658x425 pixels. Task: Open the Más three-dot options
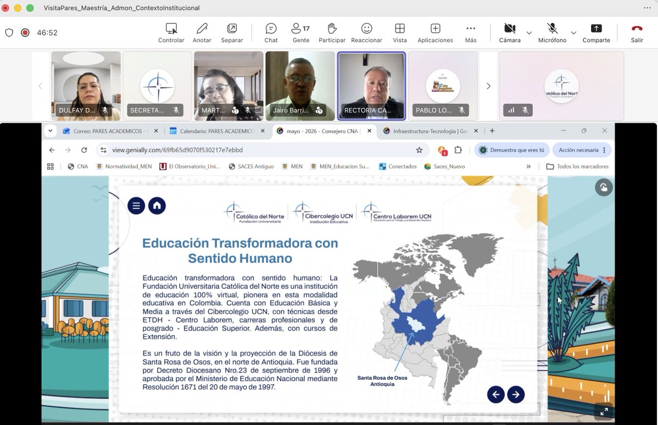pos(470,33)
